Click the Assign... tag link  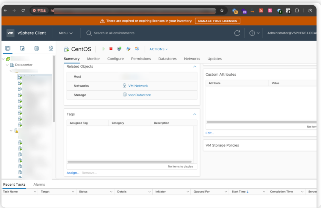point(73,173)
